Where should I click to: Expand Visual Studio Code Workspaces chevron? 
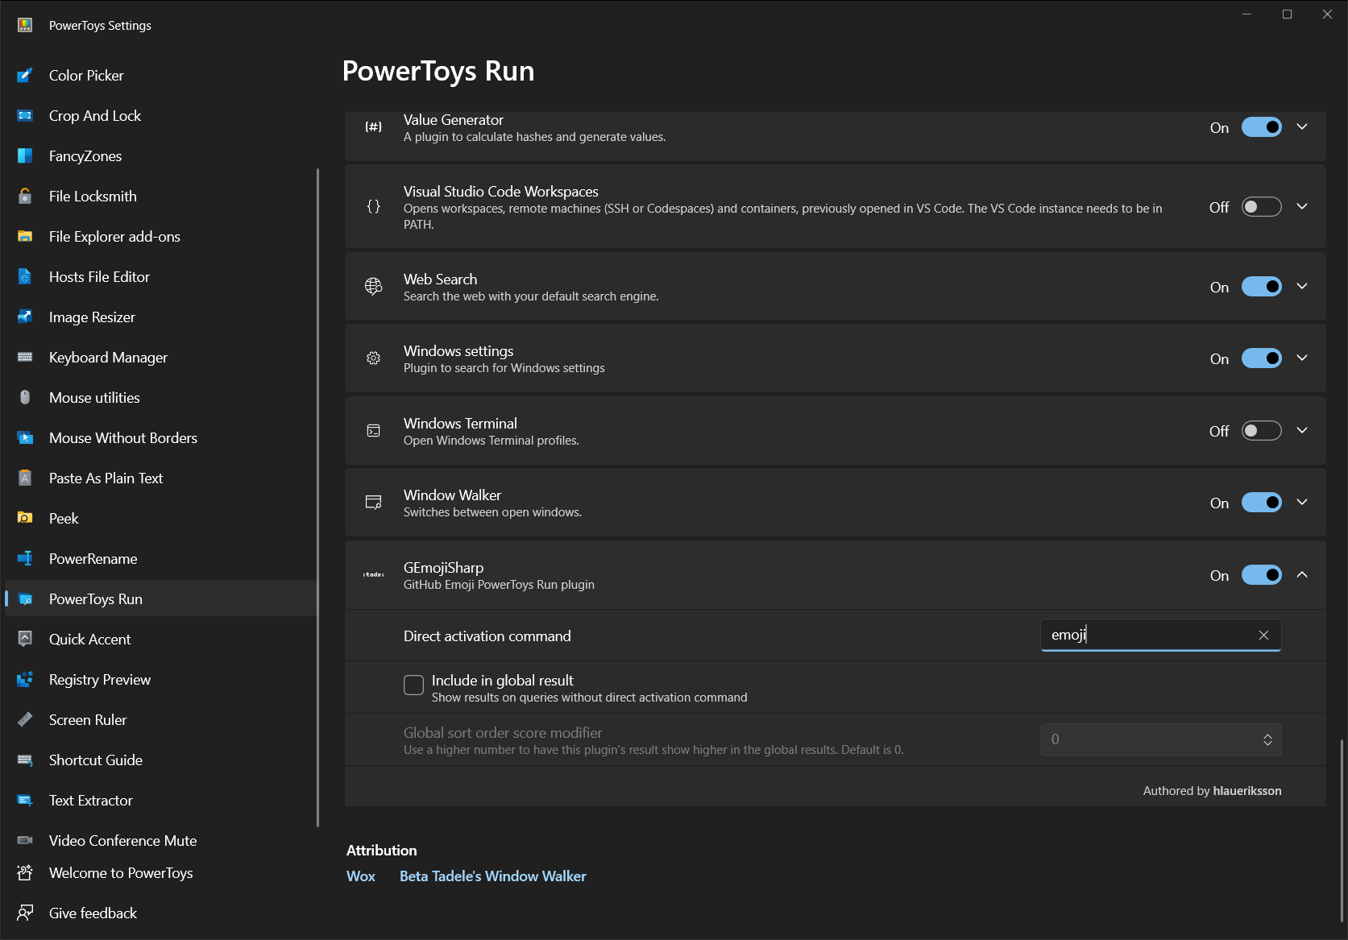(1302, 207)
